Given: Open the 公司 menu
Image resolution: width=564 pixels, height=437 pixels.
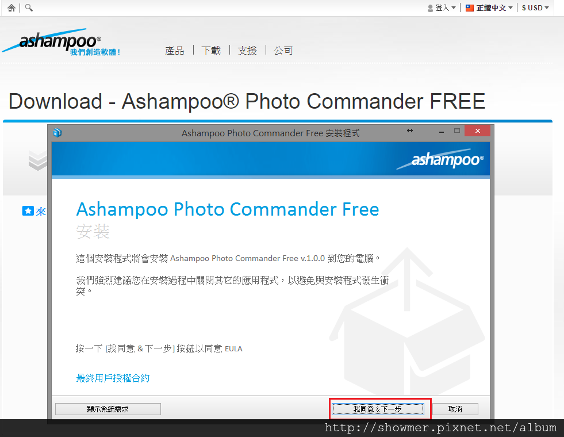Looking at the screenshot, I should [x=283, y=51].
